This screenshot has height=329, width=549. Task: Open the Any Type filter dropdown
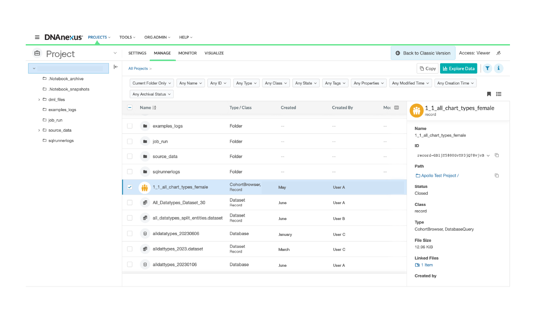tap(246, 83)
